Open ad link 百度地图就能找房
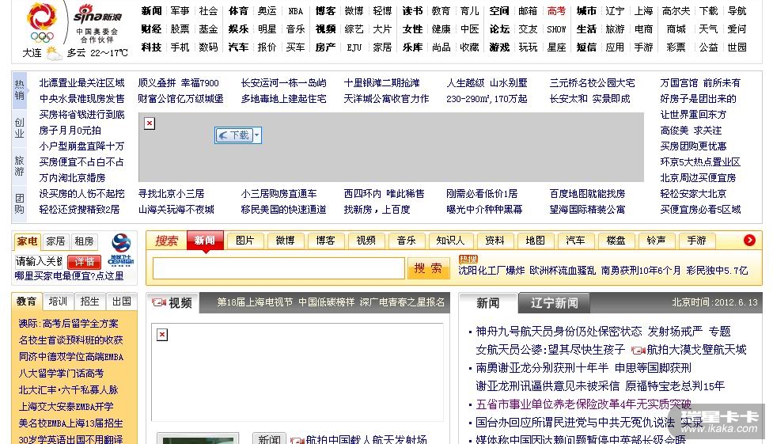This screenshot has width=773, height=444. (x=588, y=194)
